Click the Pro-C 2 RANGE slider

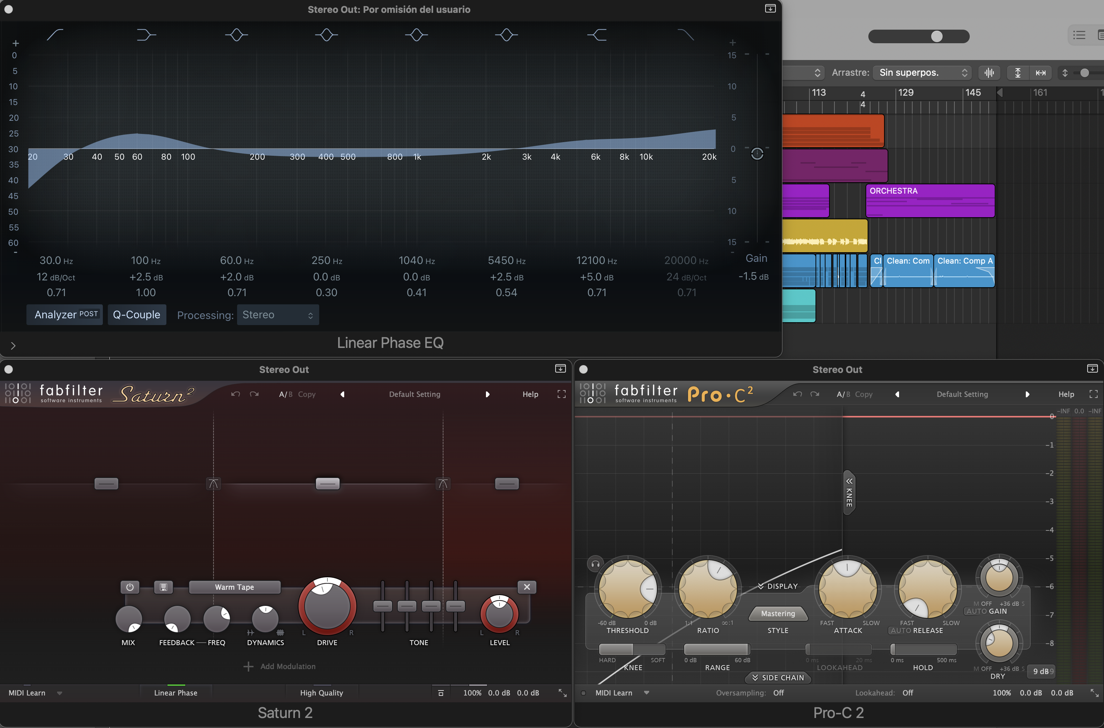(717, 649)
